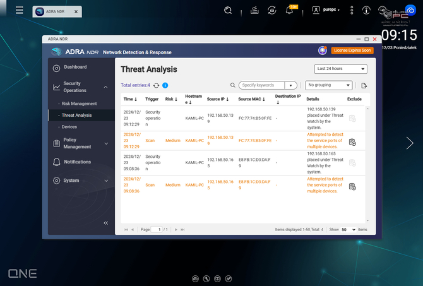This screenshot has width=423, height=286.
Task: Click the second desktop dock icon at bottom
Action: pos(206,278)
